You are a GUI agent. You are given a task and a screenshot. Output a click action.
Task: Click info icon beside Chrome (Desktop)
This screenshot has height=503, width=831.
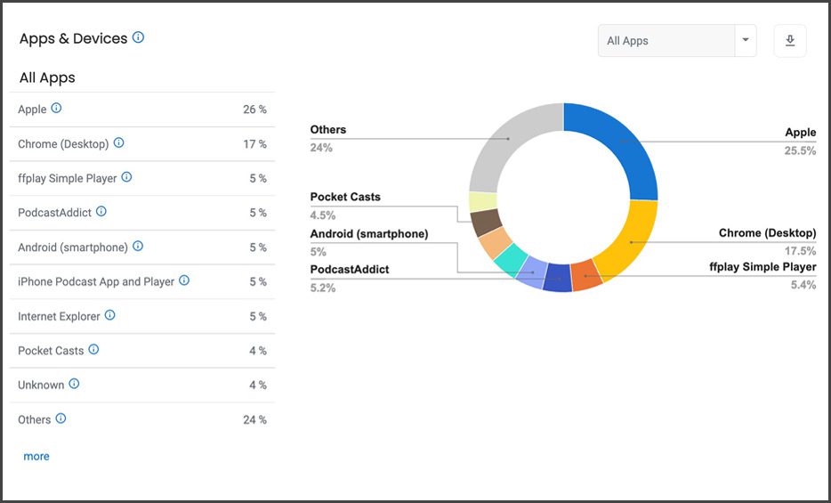coord(118,142)
